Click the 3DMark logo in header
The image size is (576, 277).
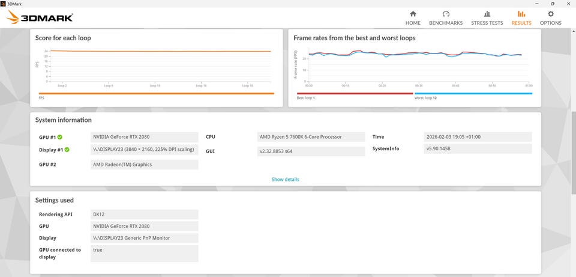point(40,17)
